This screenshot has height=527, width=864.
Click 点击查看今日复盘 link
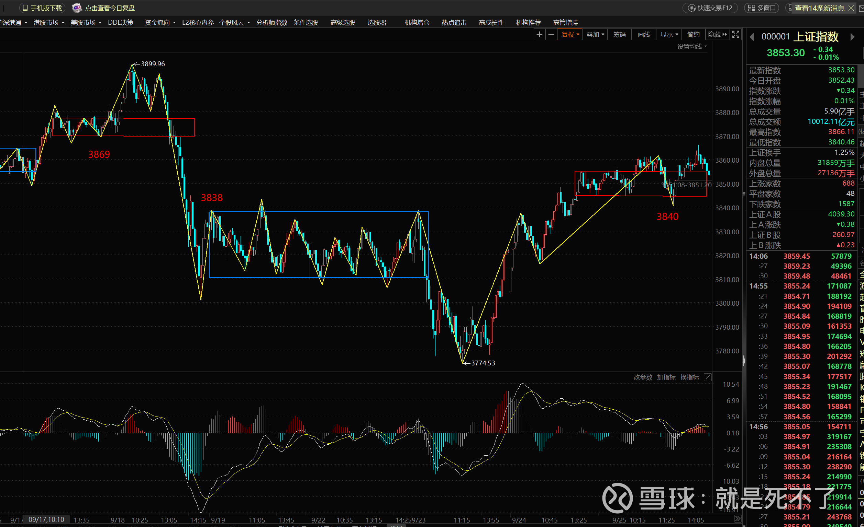(x=109, y=8)
